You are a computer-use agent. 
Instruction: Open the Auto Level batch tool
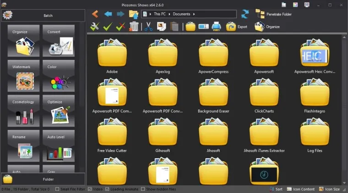click(x=59, y=146)
